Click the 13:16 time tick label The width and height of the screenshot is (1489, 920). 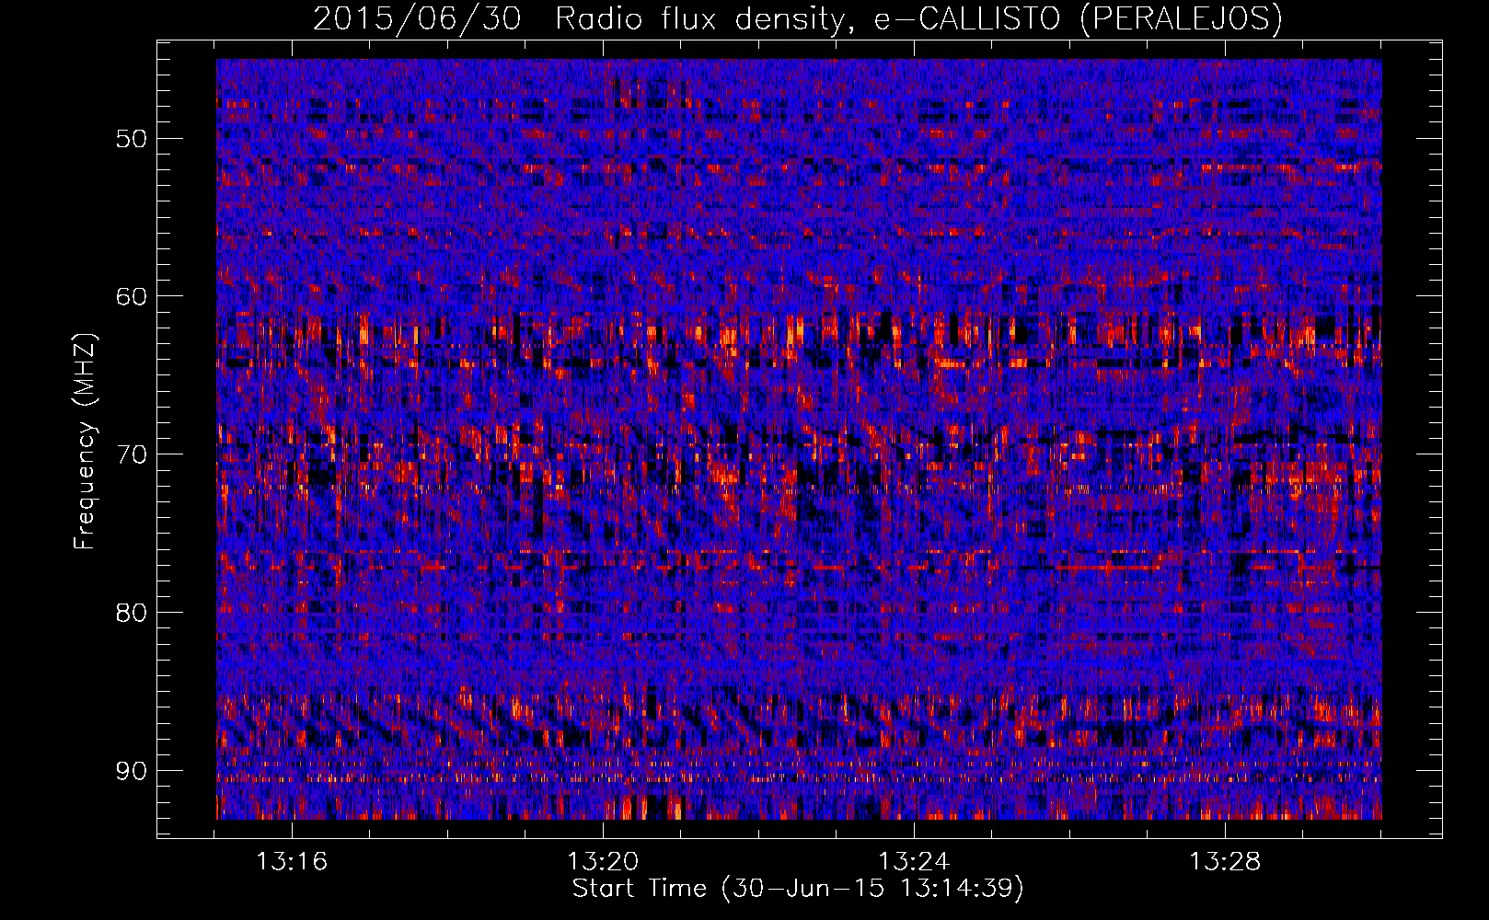pyautogui.click(x=292, y=862)
